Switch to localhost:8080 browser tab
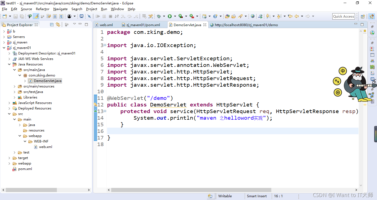The width and height of the screenshot is (377, 200). (246, 25)
